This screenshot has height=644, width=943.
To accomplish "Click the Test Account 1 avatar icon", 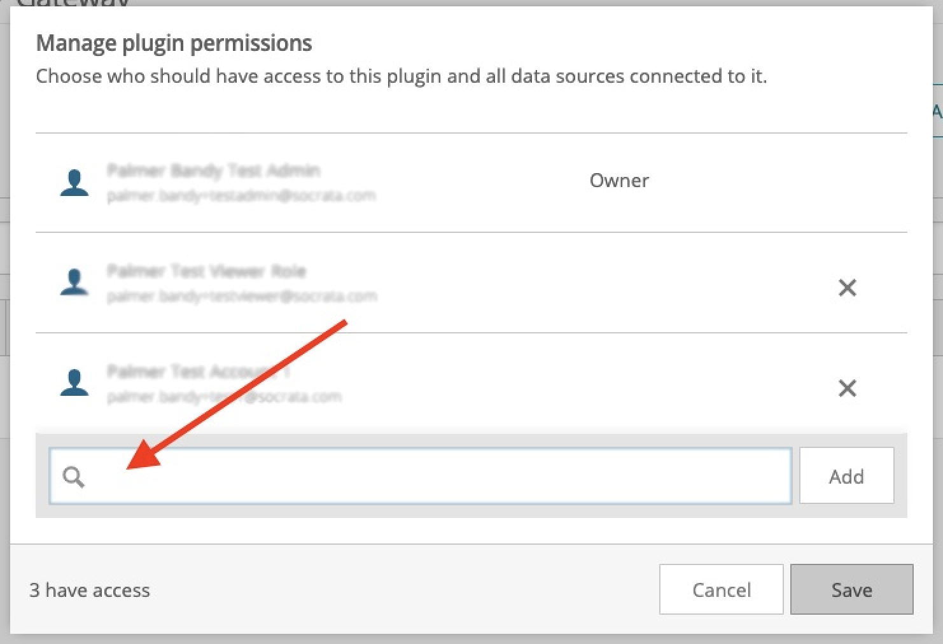I will click(x=74, y=383).
